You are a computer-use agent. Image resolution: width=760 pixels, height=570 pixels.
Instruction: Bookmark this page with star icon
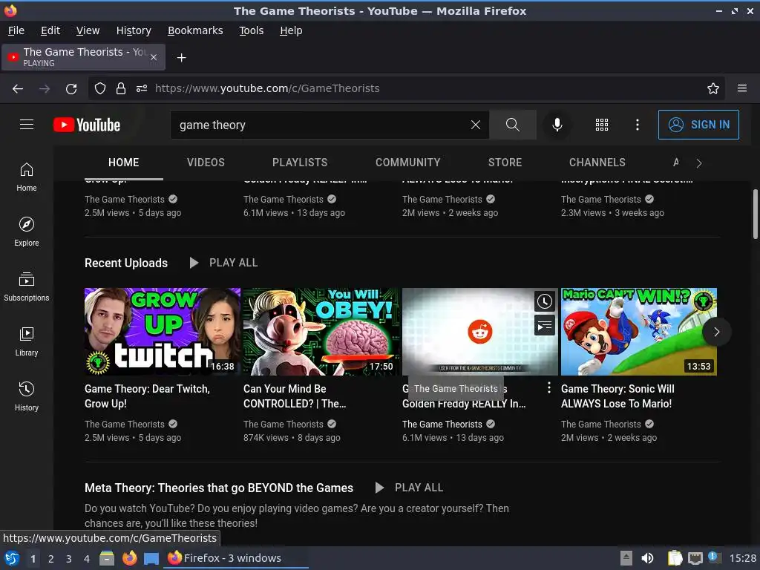click(x=713, y=88)
